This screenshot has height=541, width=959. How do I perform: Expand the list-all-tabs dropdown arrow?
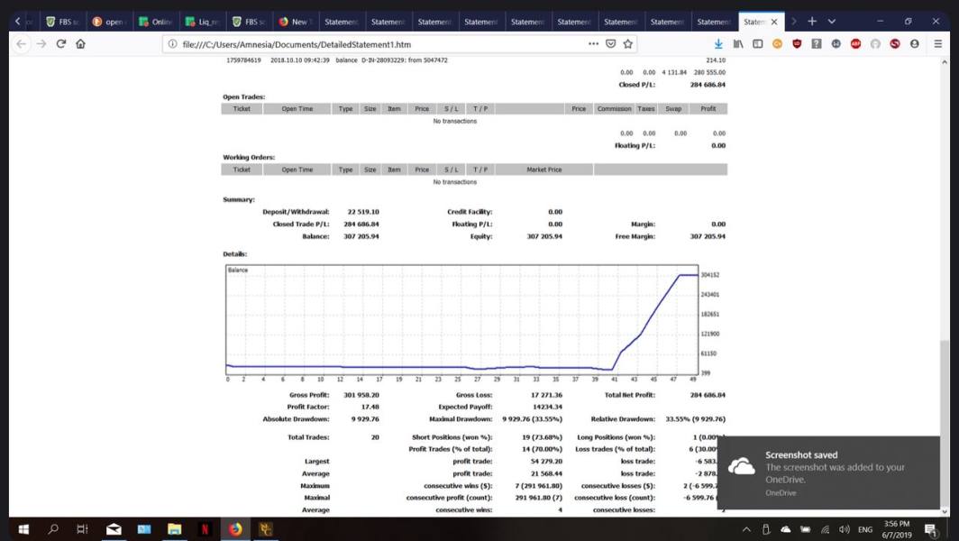pyautogui.click(x=832, y=22)
